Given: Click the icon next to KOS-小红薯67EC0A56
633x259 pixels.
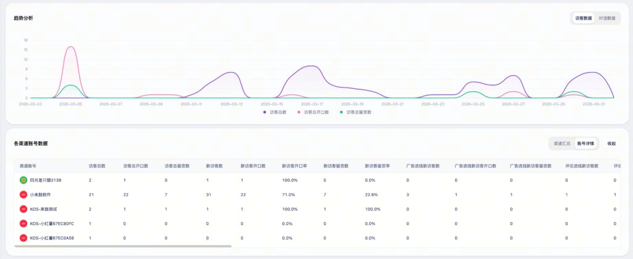Looking at the screenshot, I should (x=23, y=238).
